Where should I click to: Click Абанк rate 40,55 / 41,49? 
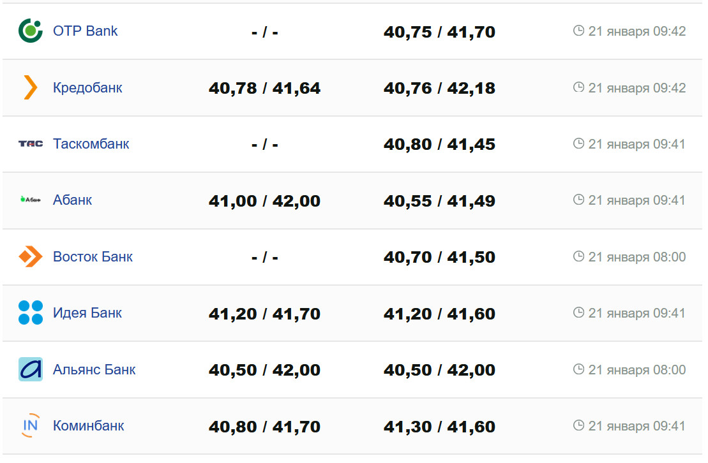439,201
